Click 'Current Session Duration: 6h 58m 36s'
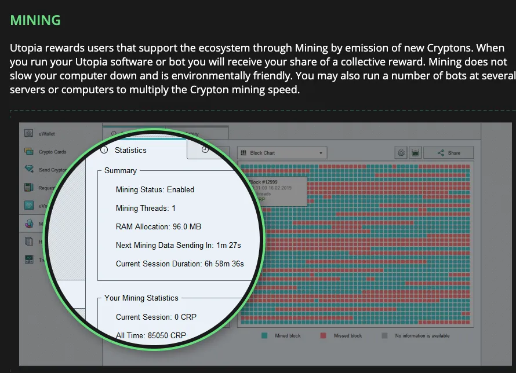Screen dimensions: 516x373 (x=180, y=264)
